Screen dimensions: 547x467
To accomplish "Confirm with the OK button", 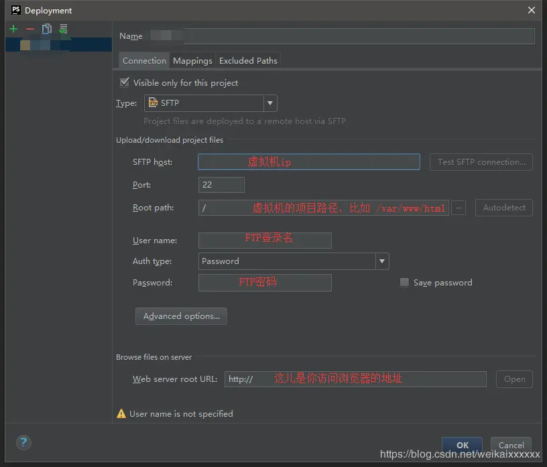I will (463, 445).
